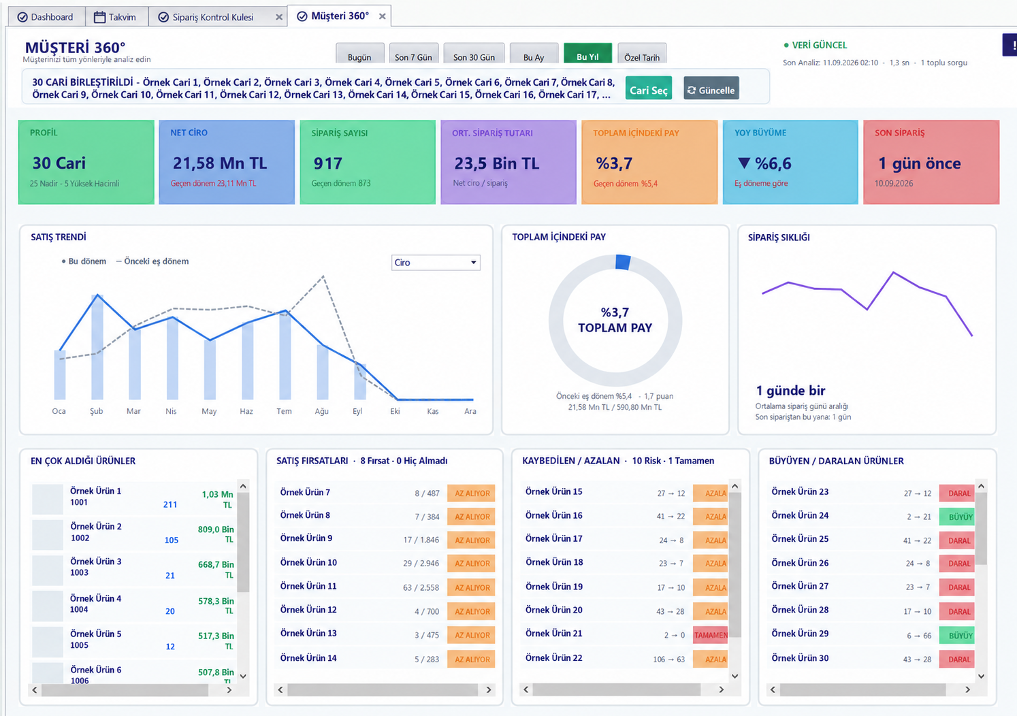Image resolution: width=1017 pixels, height=716 pixels.
Task: Click the Takvim calendar icon
Action: [x=99, y=17]
